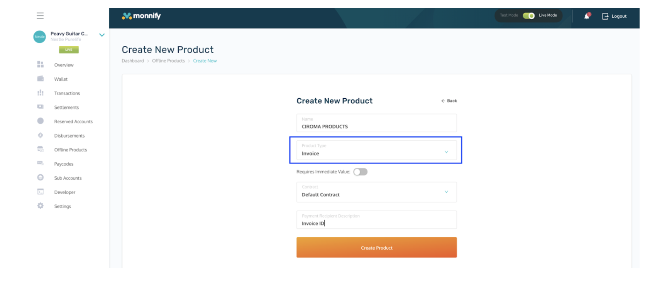Click the Transactions chart icon
The height and width of the screenshot is (293, 650).
(40, 93)
